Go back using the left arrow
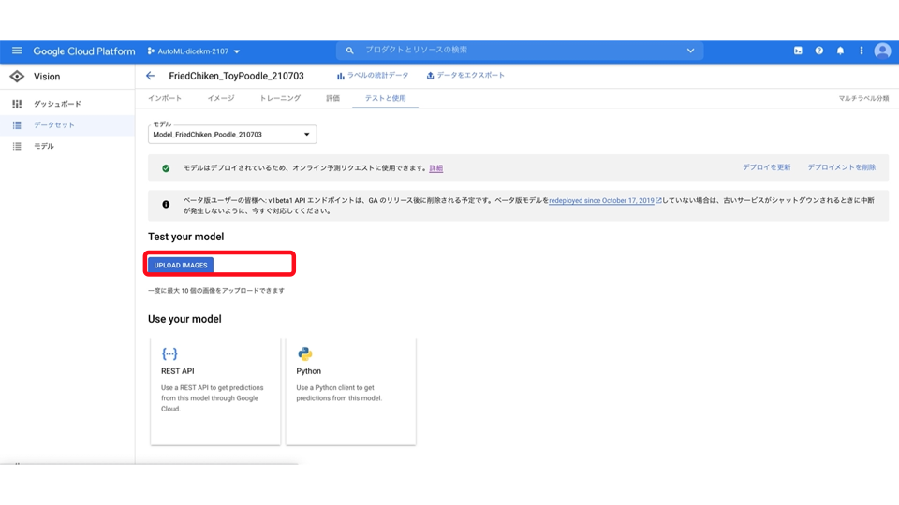Image resolution: width=899 pixels, height=505 pixels. 150,76
